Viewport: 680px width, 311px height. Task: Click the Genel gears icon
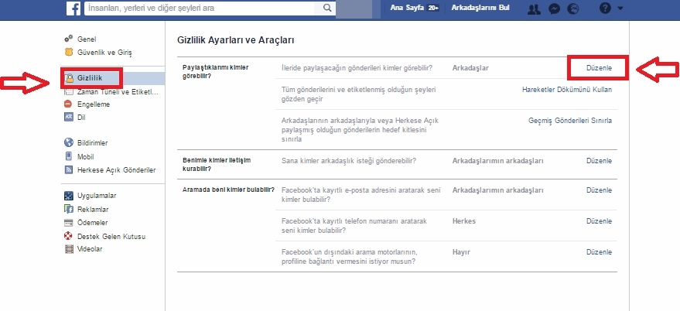tap(69, 39)
